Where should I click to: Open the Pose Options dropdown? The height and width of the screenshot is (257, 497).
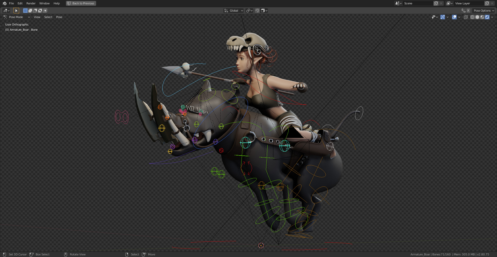point(484,11)
